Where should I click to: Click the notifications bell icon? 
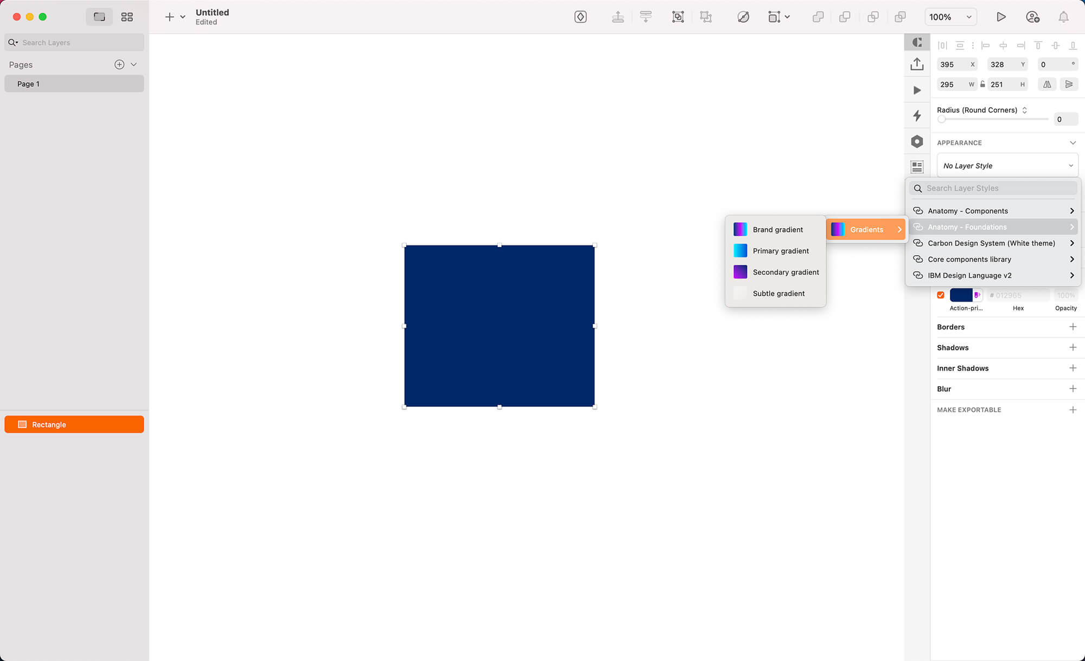tap(1063, 17)
